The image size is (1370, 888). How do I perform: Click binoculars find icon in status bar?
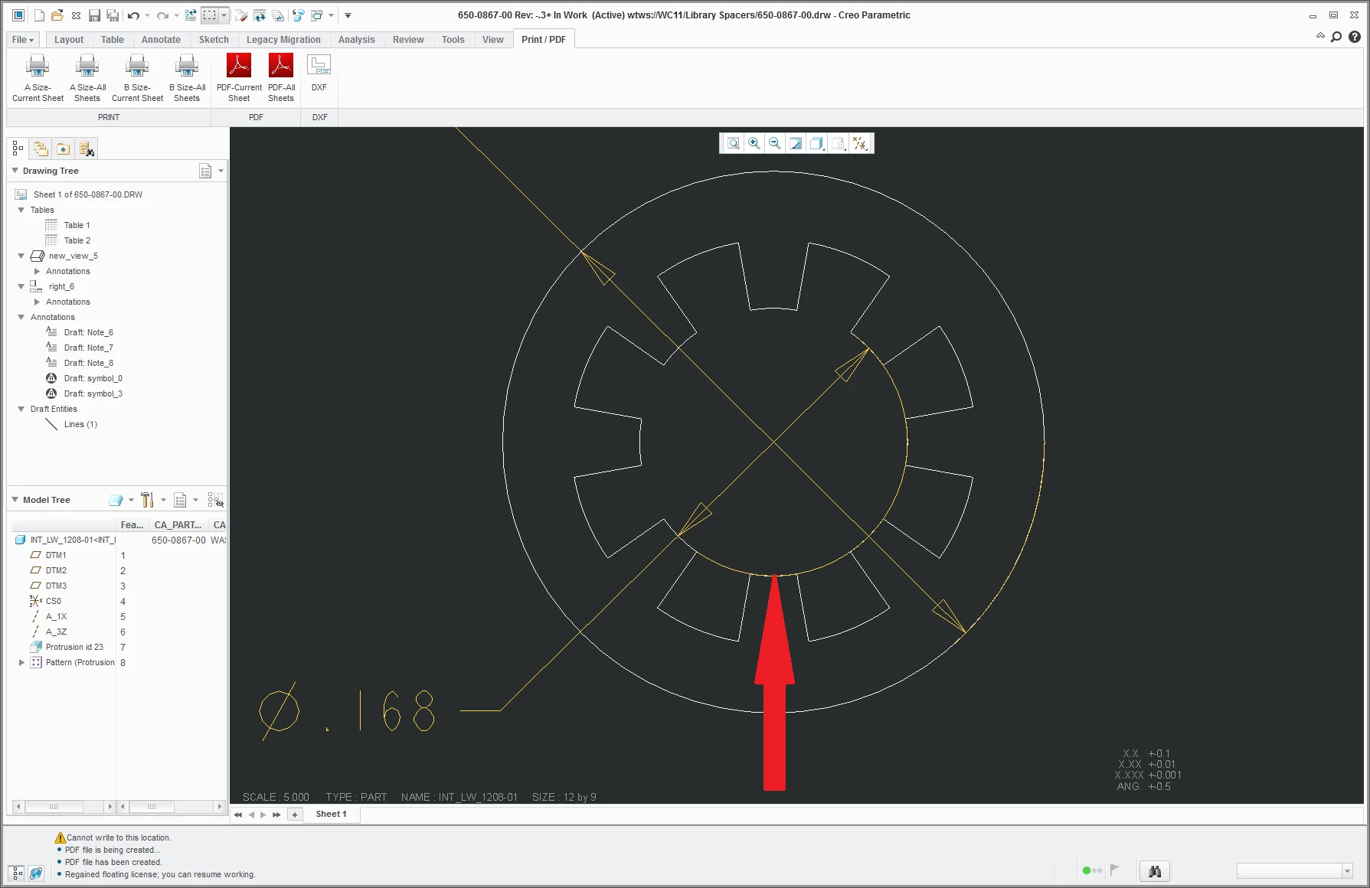tap(1155, 871)
